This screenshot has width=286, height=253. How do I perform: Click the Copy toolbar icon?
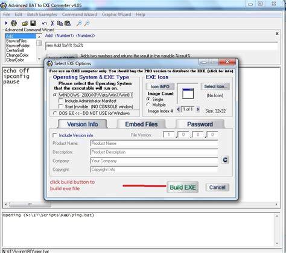coord(60,24)
